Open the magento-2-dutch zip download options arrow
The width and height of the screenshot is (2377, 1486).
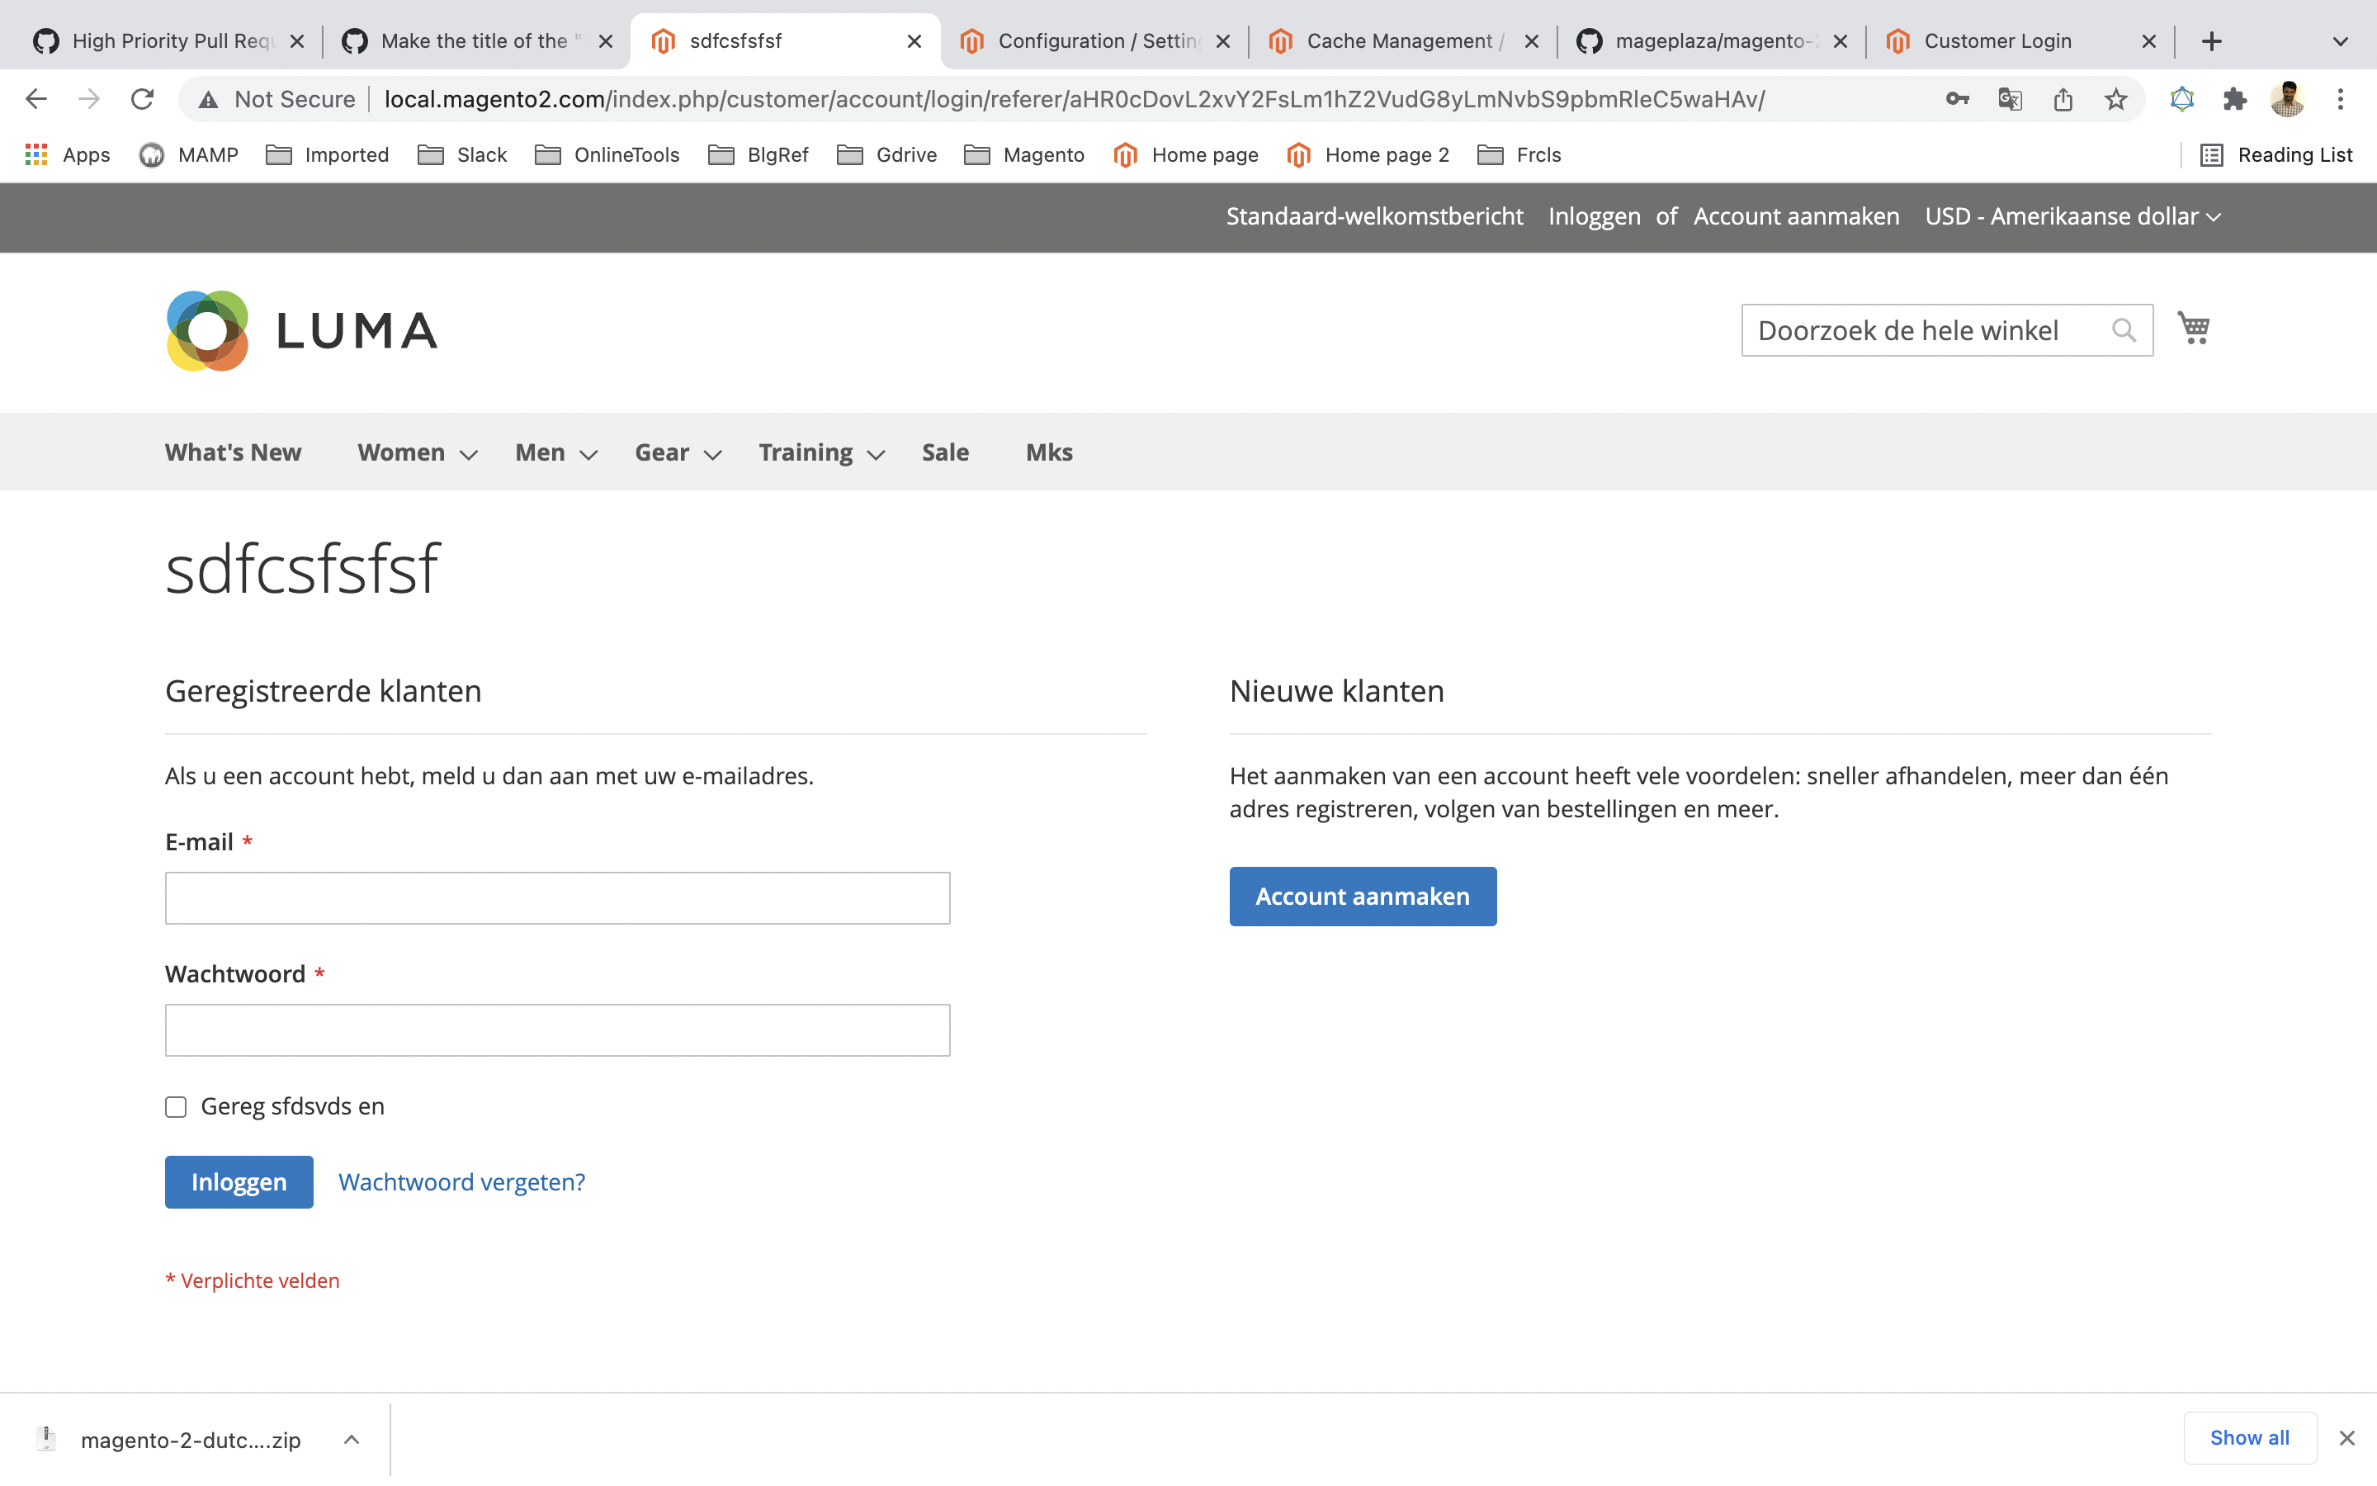coord(352,1440)
